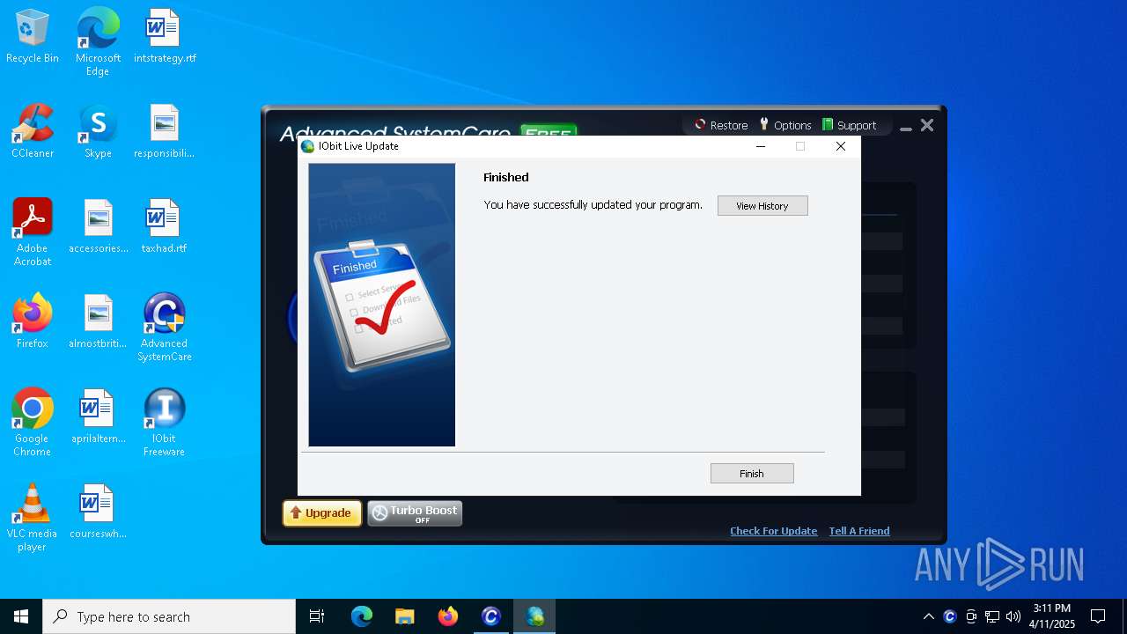
Task: Open Windows Start menu
Action: [21, 616]
